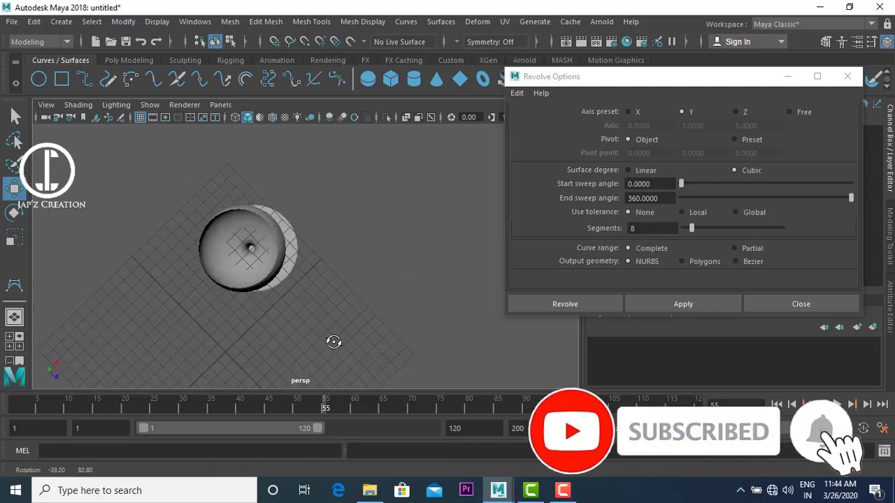This screenshot has height=503, width=895.
Task: Select the NURBS circle shelf icon
Action: (38, 79)
